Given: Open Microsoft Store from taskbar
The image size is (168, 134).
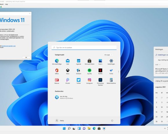Looking at the screenshot, I should point(99,128).
